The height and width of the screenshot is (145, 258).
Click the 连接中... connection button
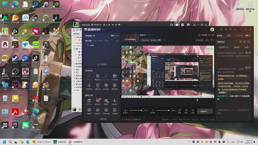tap(205, 111)
